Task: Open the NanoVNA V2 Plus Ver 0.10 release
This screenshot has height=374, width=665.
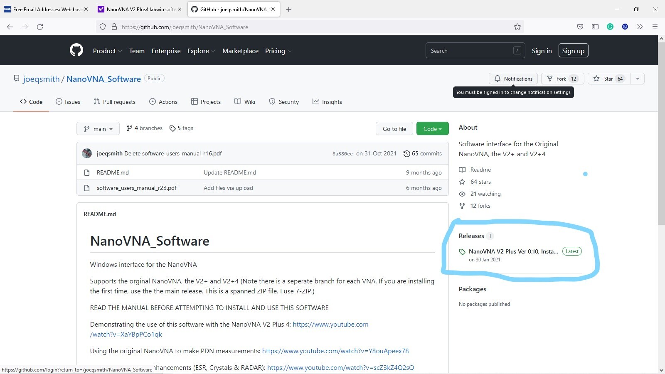Action: pyautogui.click(x=513, y=251)
